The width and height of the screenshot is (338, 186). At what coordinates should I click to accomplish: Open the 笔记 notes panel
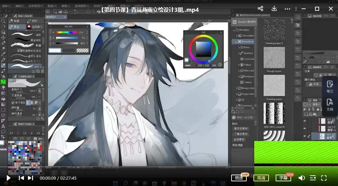(330, 87)
